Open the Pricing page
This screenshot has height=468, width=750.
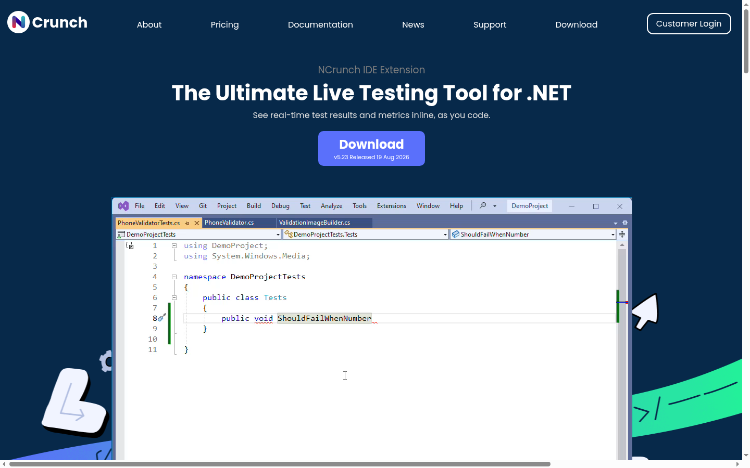tap(224, 24)
